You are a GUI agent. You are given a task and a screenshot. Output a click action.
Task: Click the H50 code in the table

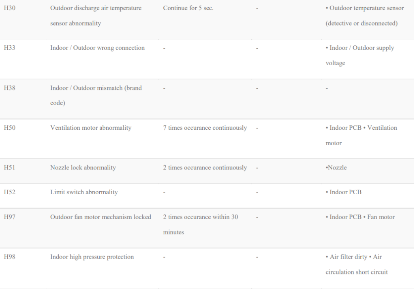coord(10,128)
